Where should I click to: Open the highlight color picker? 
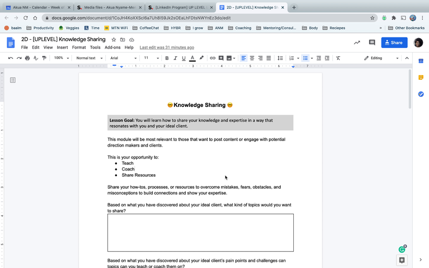201,58
